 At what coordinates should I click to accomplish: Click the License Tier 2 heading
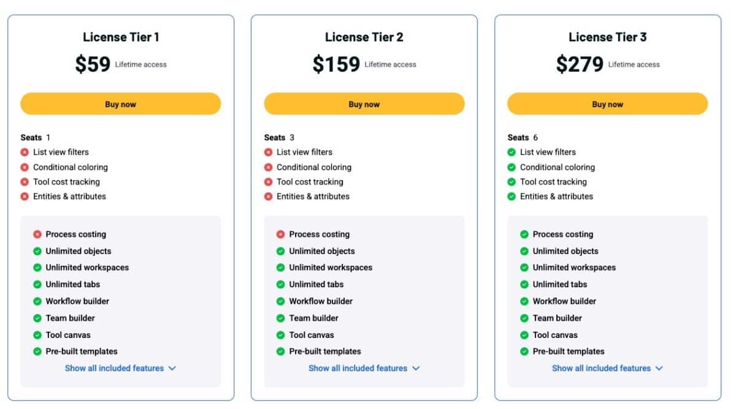pos(364,37)
